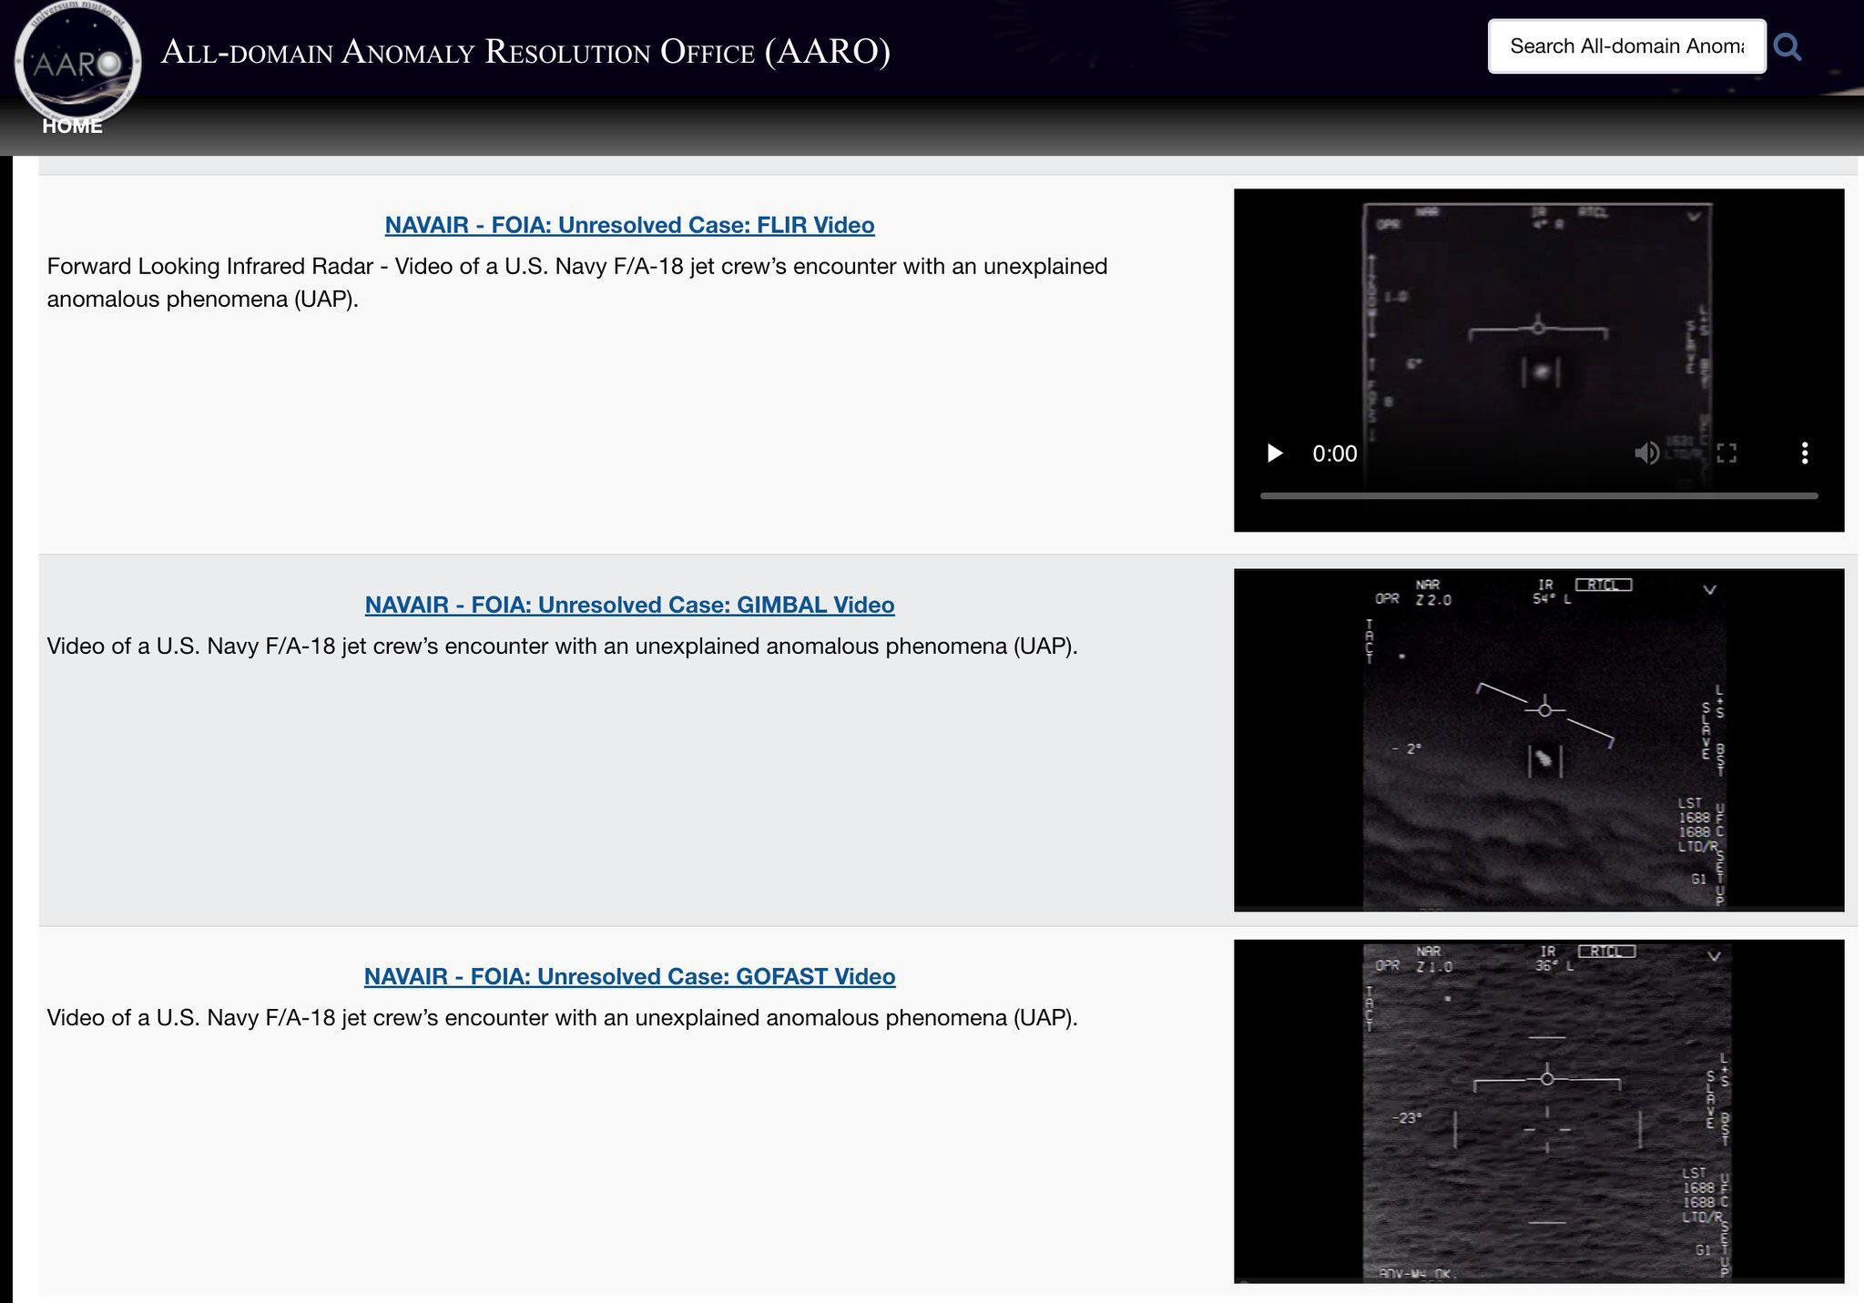Image resolution: width=1864 pixels, height=1303 pixels.
Task: Enter fullscreen on the FLIR video
Action: click(1726, 453)
